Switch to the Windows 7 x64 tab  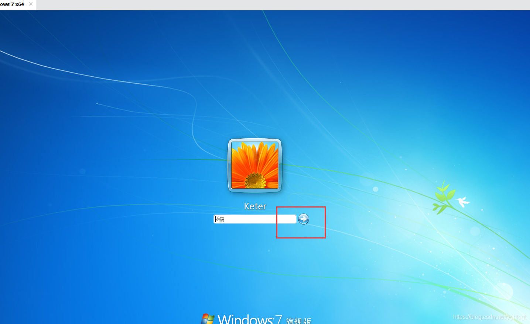click(13, 4)
